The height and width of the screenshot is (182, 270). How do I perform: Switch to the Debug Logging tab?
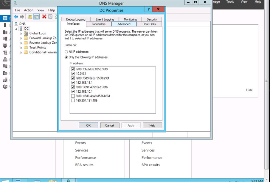(76, 19)
